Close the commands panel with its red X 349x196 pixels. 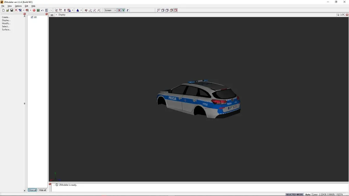[x=24, y=14]
